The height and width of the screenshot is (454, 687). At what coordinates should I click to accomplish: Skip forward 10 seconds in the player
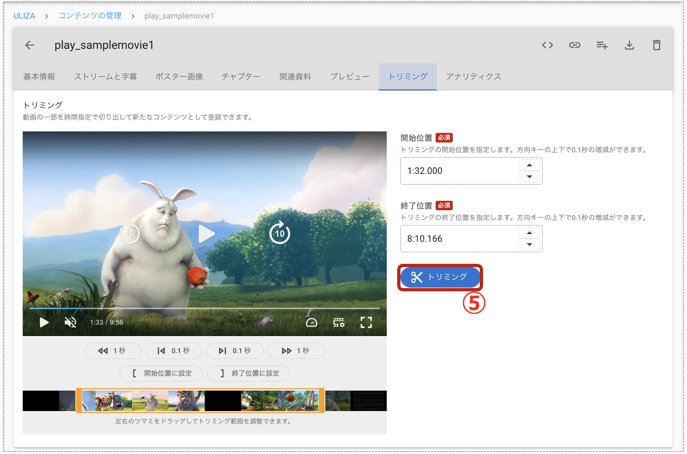point(280,233)
